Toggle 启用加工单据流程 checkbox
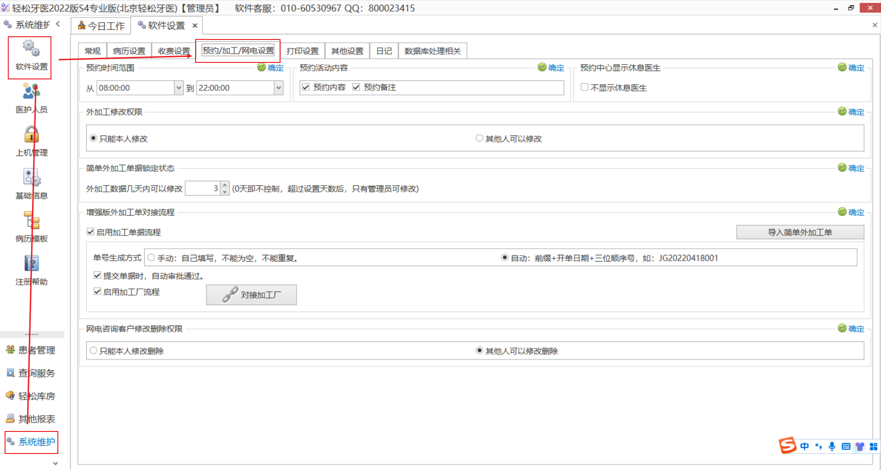 click(91, 232)
